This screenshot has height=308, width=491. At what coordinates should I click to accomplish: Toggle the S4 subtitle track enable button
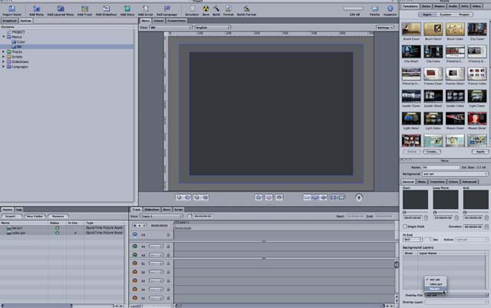point(135,290)
